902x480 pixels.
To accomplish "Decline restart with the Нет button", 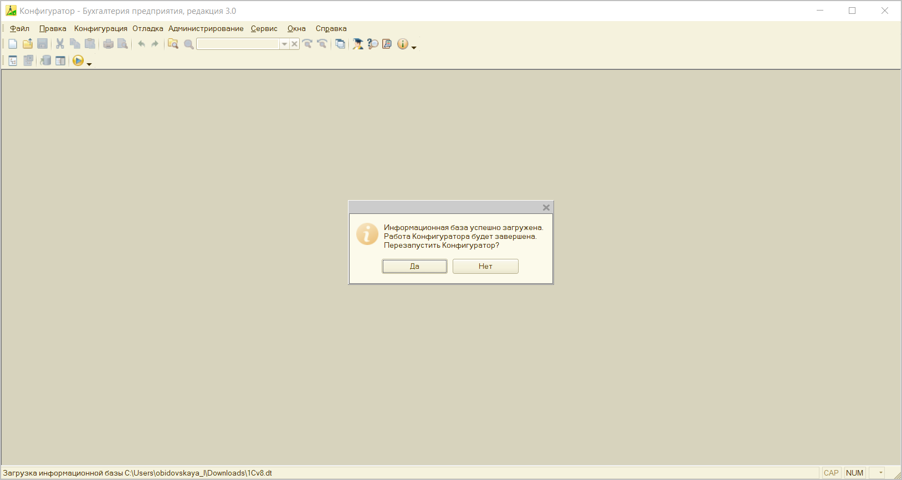I will [485, 267].
